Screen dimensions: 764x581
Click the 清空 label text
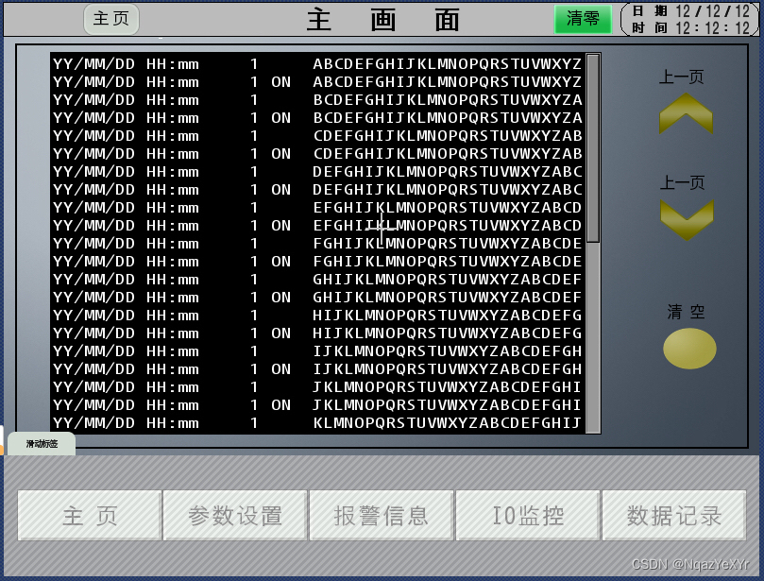(x=686, y=312)
